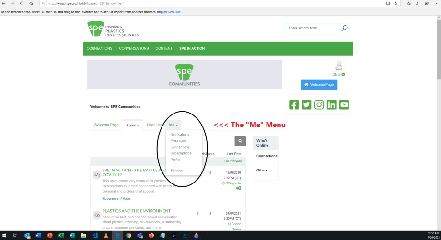
Task: Open Outlook from the taskbar
Action: pos(27,236)
